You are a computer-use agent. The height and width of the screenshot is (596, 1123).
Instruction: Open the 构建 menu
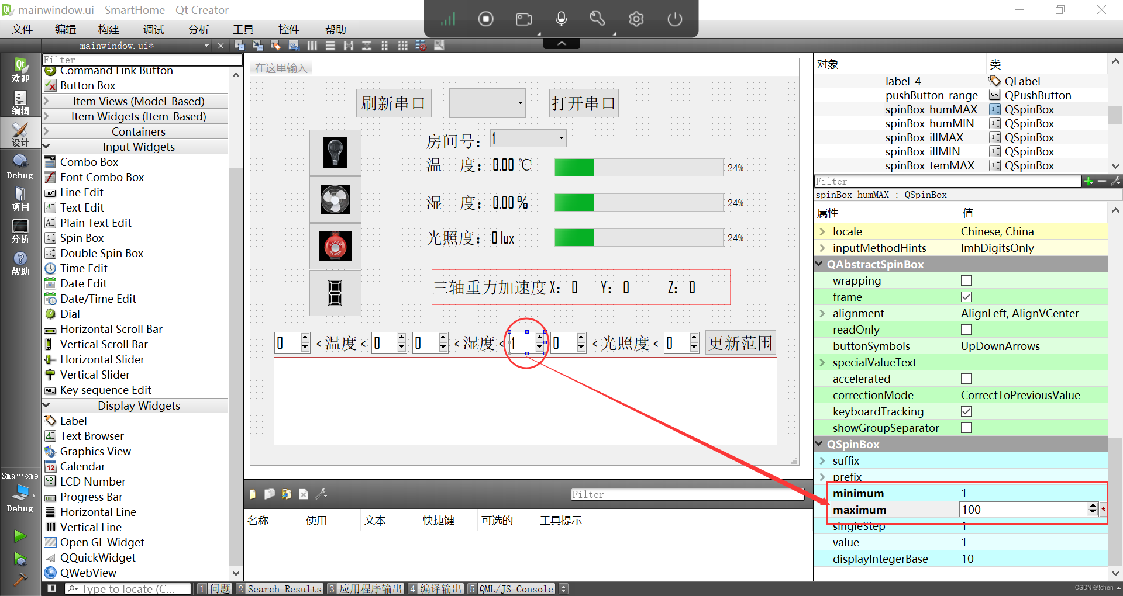coord(109,29)
